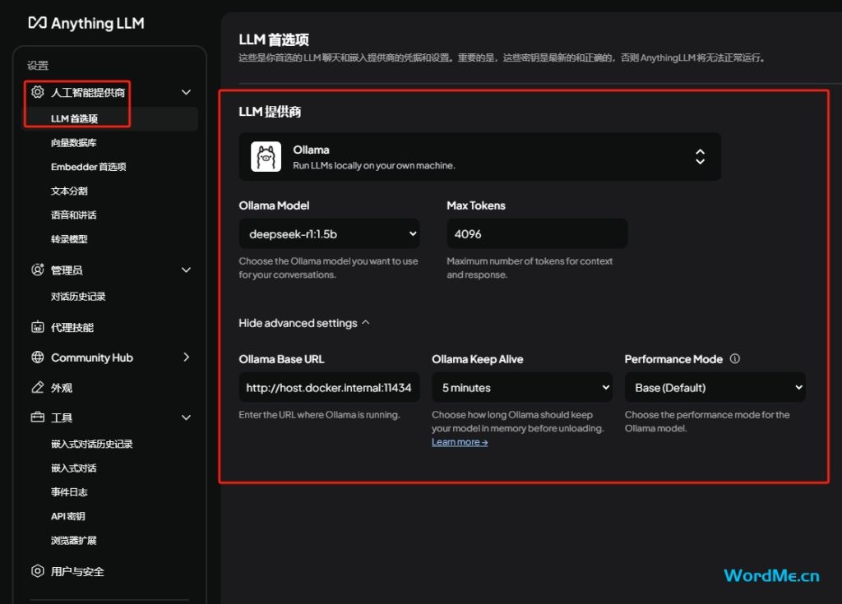
Task: Click the Max Tokens input field
Action: coord(537,233)
